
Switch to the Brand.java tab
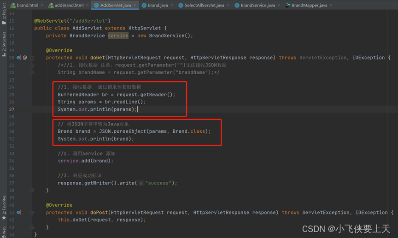click(x=158, y=5)
